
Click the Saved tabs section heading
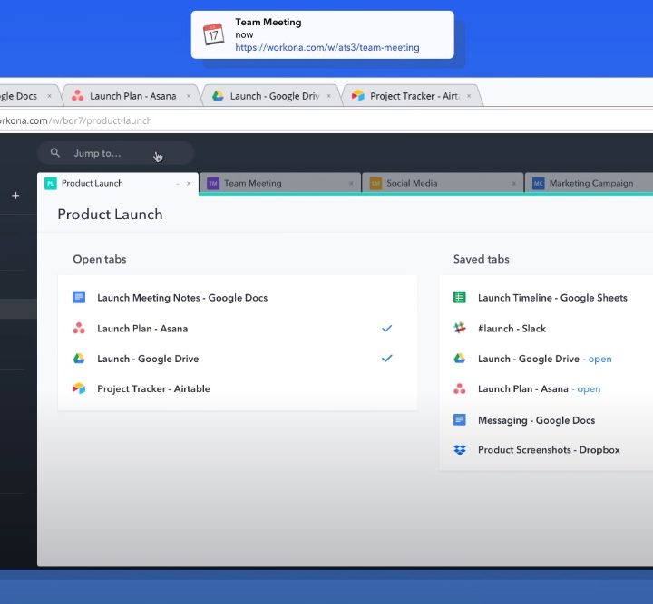point(481,259)
